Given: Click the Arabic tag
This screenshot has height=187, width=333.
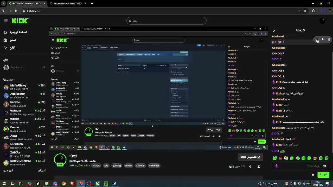Looking at the screenshot, I should click(x=96, y=166).
